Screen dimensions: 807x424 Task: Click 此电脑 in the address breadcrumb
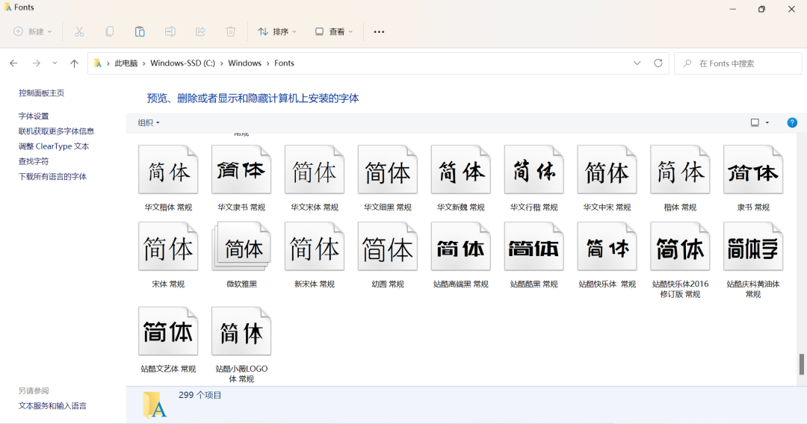pos(126,63)
